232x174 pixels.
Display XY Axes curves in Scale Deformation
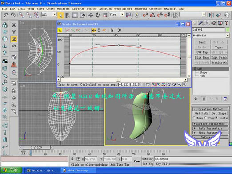click(x=78, y=30)
